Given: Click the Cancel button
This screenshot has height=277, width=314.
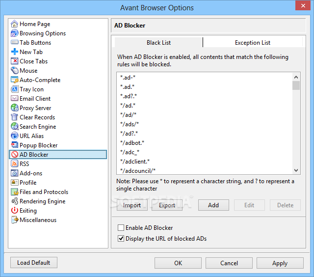Looking at the screenshot, I should click(229, 263).
